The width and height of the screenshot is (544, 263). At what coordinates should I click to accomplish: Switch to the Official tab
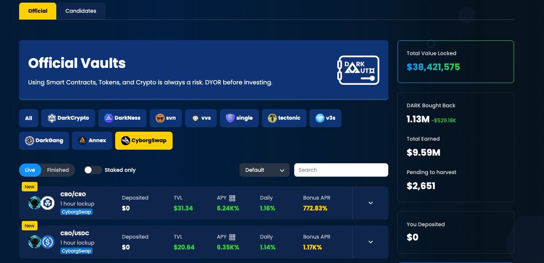pos(38,11)
